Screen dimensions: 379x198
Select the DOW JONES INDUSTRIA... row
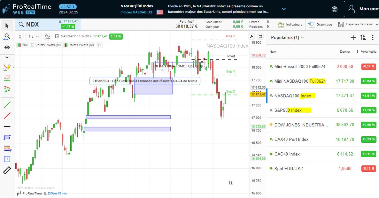tap(323, 125)
